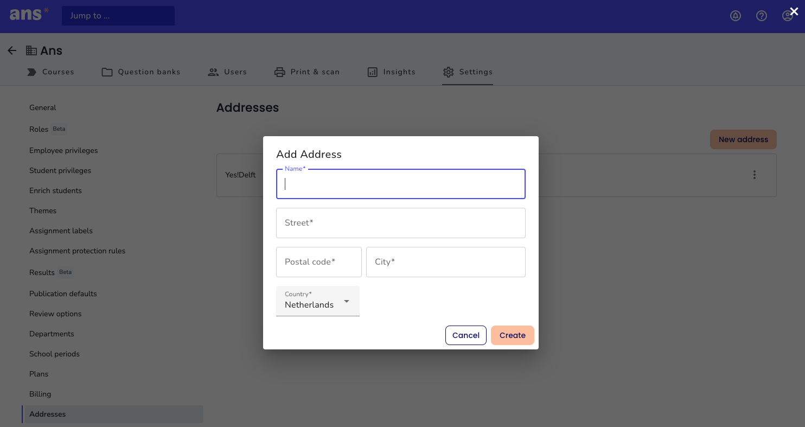Screen dimensions: 805x427
Task: Select Student privileges in the sidebar
Action: 60,170
